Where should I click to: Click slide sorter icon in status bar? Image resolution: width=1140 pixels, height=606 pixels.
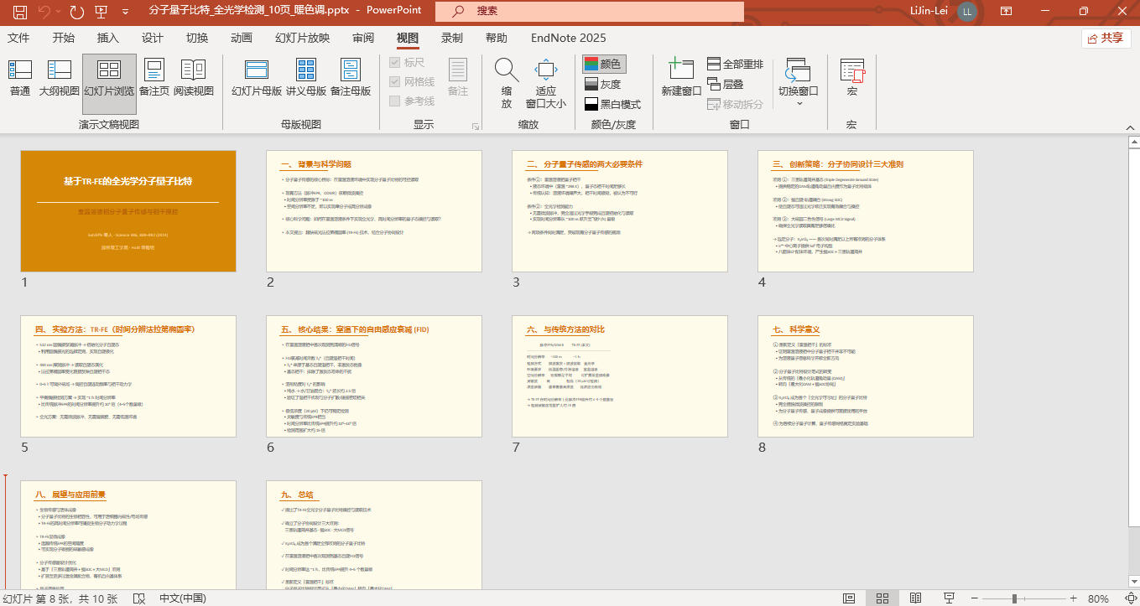882,598
